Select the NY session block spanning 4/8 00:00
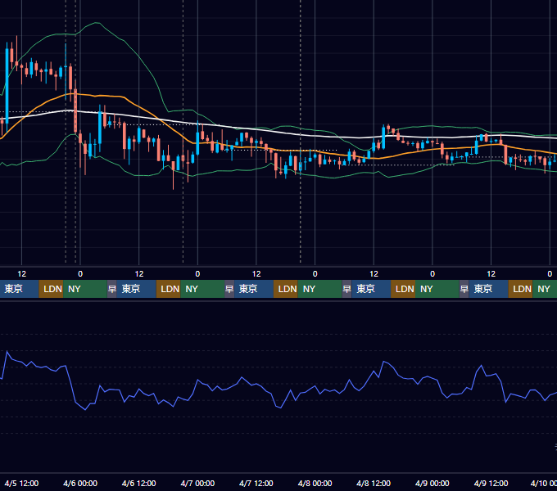The height and width of the screenshot is (491, 557). click(x=319, y=289)
